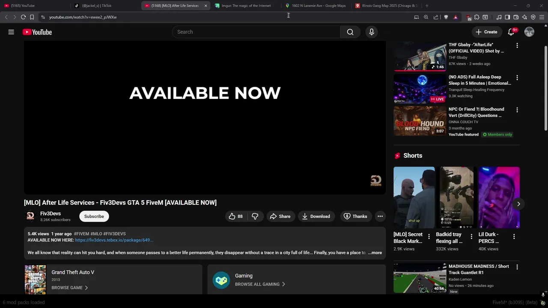Switch to the (5165) YouTube tab
This screenshot has width=548, height=308.
click(x=34, y=6)
